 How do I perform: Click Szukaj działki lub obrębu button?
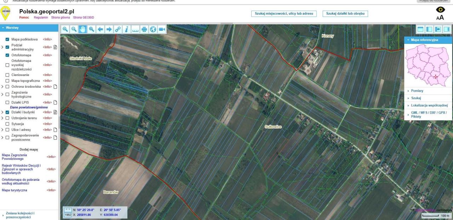pos(345,13)
